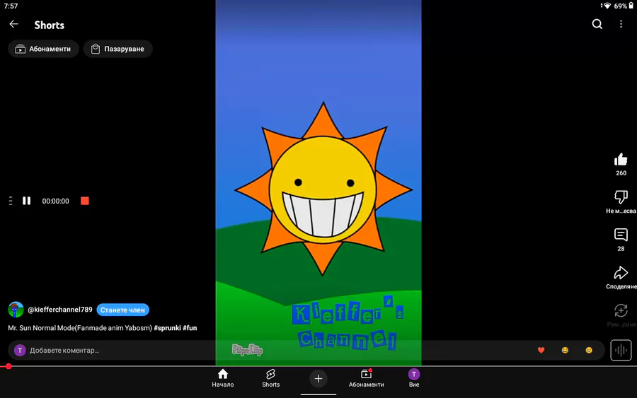Tap the 7:57 clock
This screenshot has width=637, height=398.
click(x=11, y=6)
